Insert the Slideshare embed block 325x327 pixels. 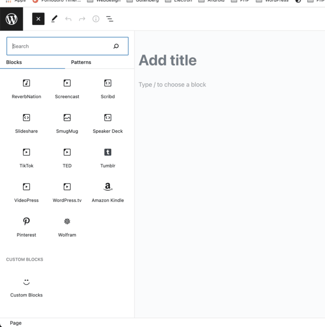tap(26, 124)
